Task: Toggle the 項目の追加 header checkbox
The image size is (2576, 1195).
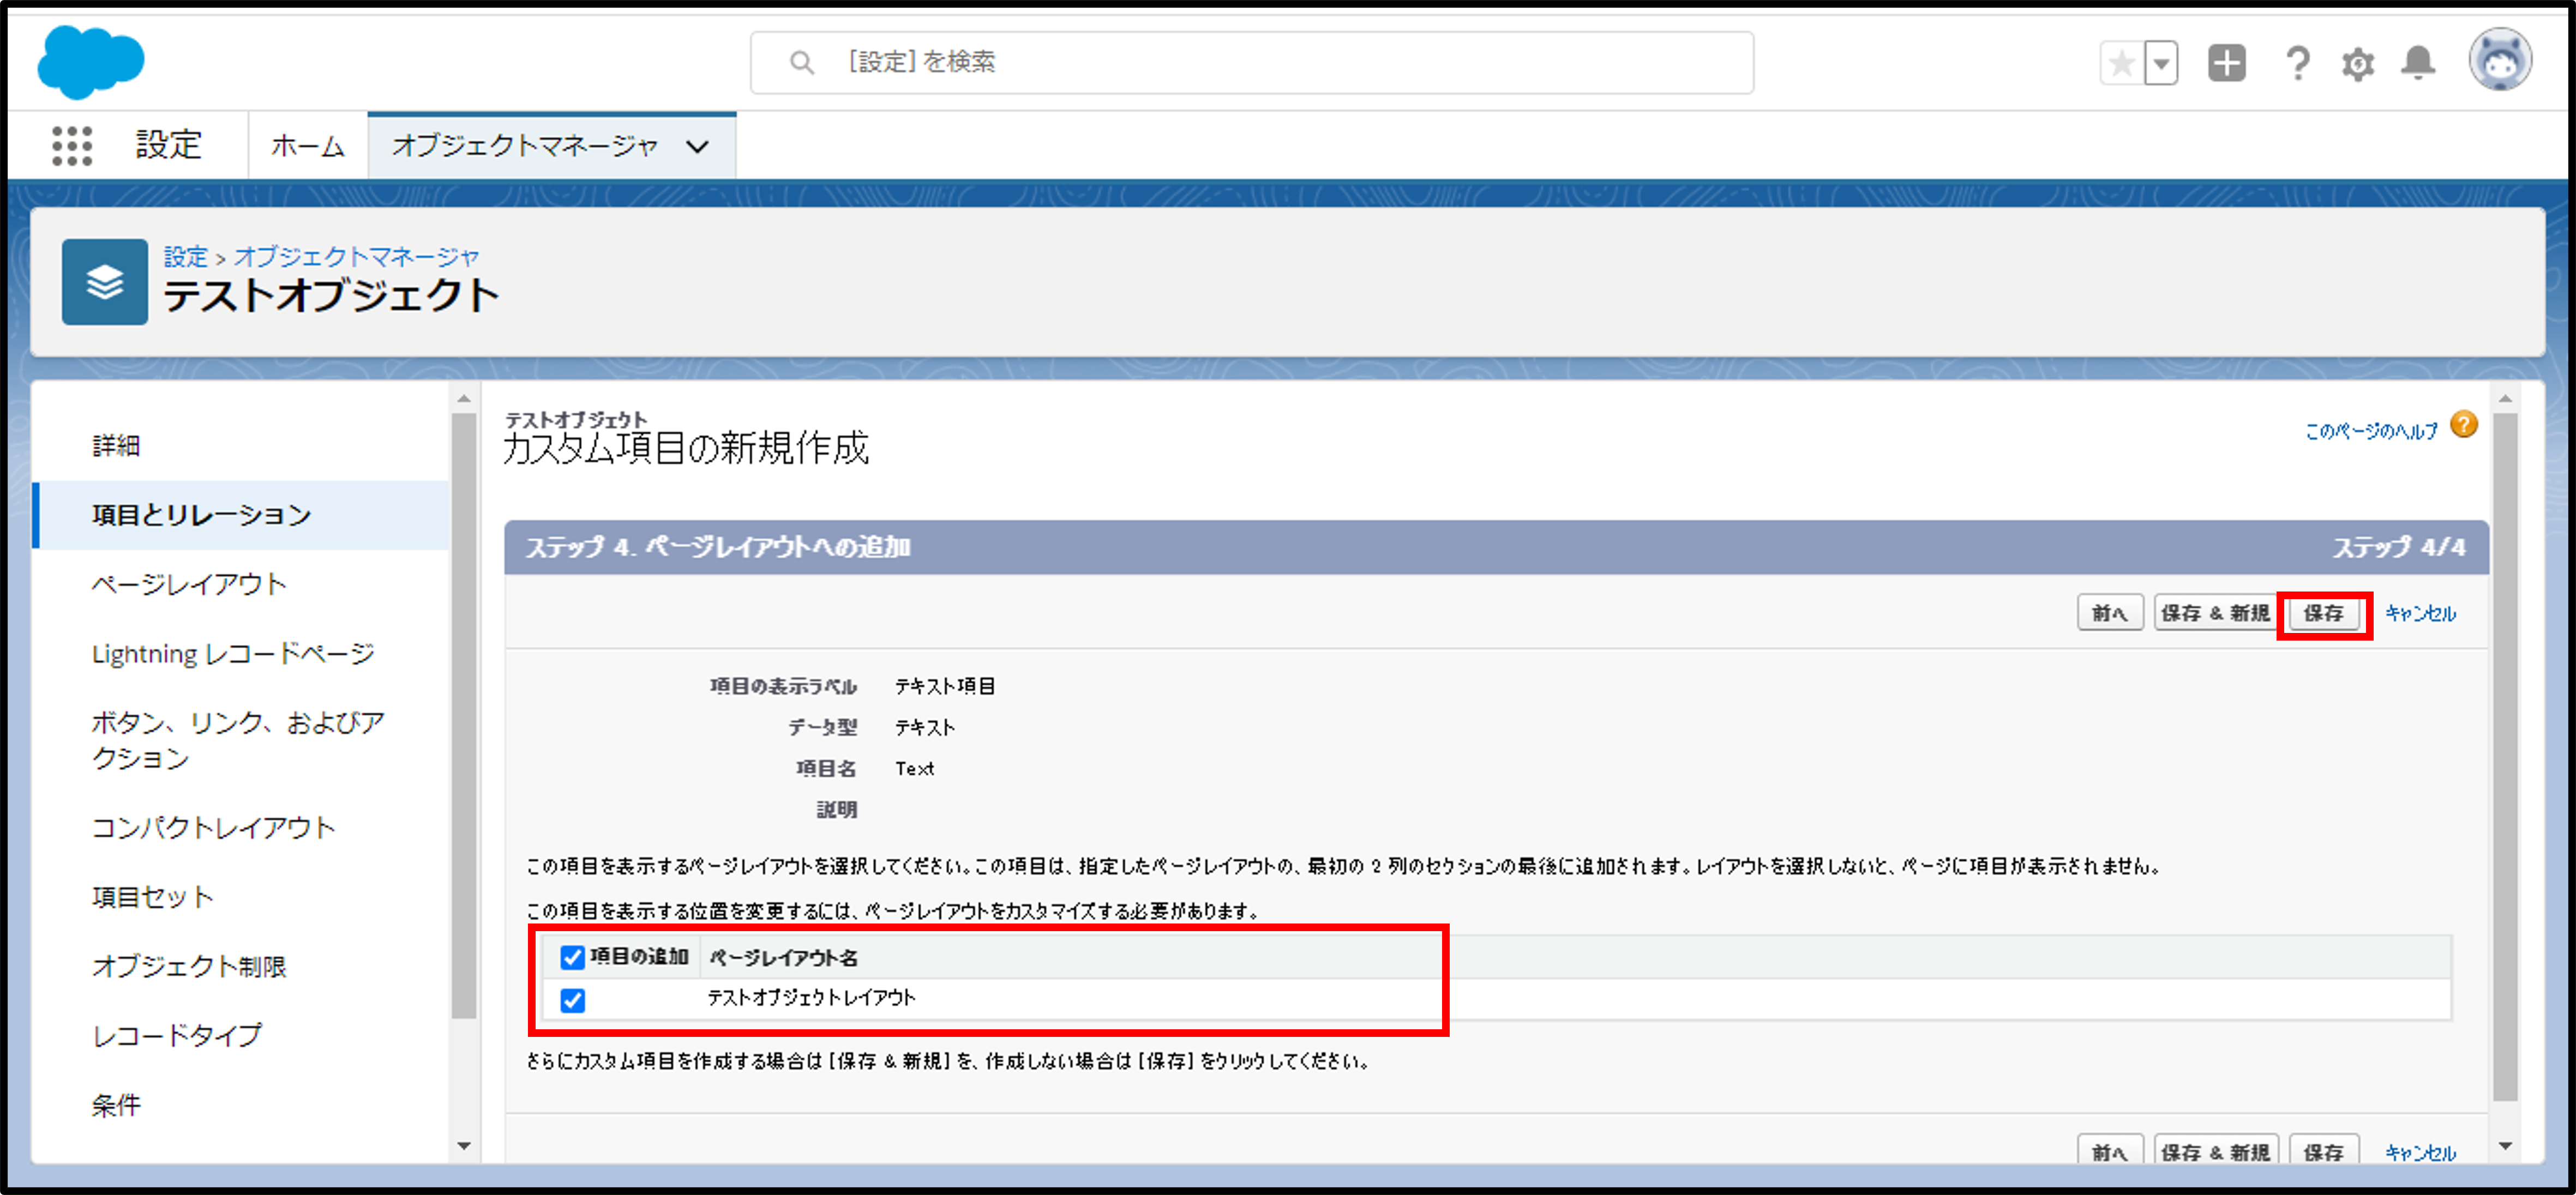Action: pyautogui.click(x=572, y=957)
